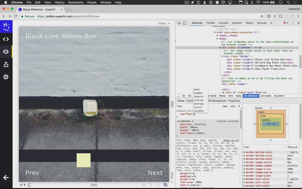The image size is (302, 189).
Task: Toggle the .cls class editor button
Action: [x=232, y=106]
